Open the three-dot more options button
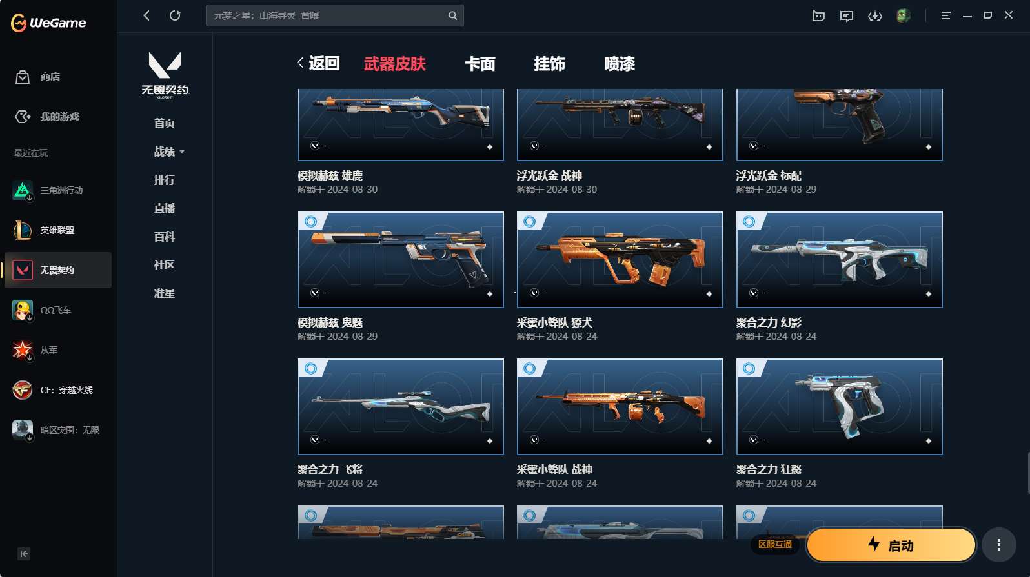The height and width of the screenshot is (577, 1030). click(x=999, y=545)
